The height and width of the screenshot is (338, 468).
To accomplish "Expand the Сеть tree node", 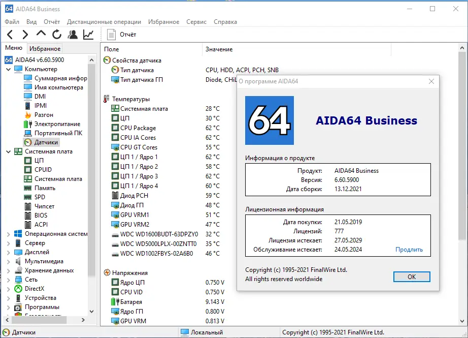I will tap(8, 280).
